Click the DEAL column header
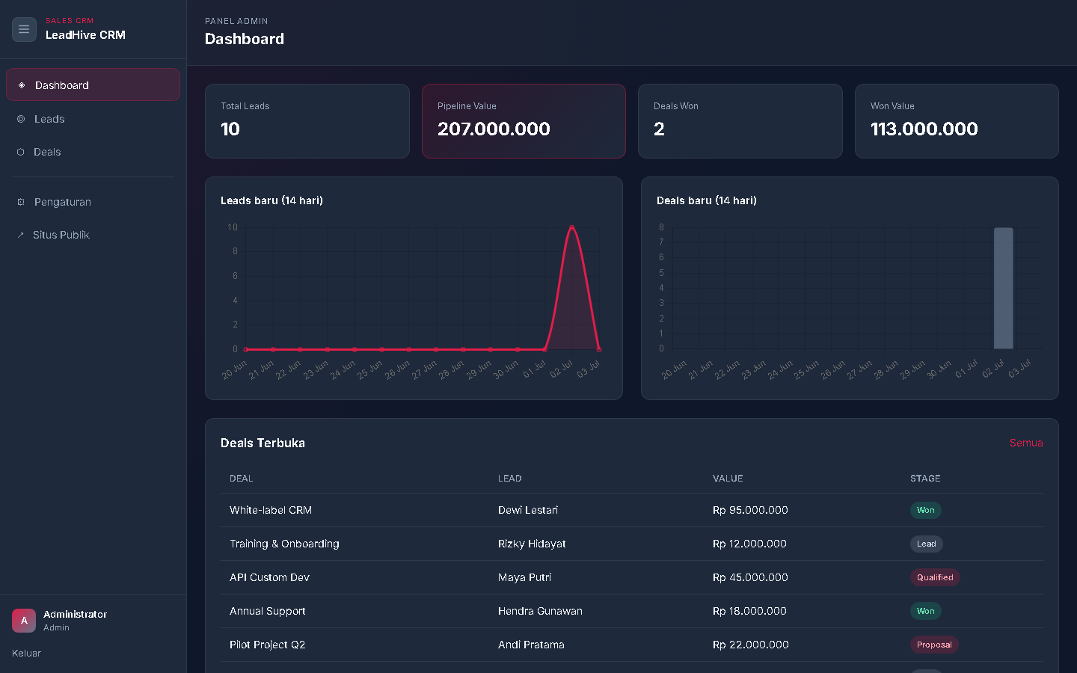This screenshot has width=1077, height=673. (241, 479)
